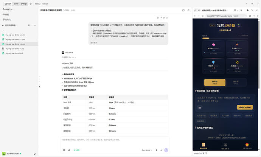Open the Auto Mode dropdown

pos(147,150)
